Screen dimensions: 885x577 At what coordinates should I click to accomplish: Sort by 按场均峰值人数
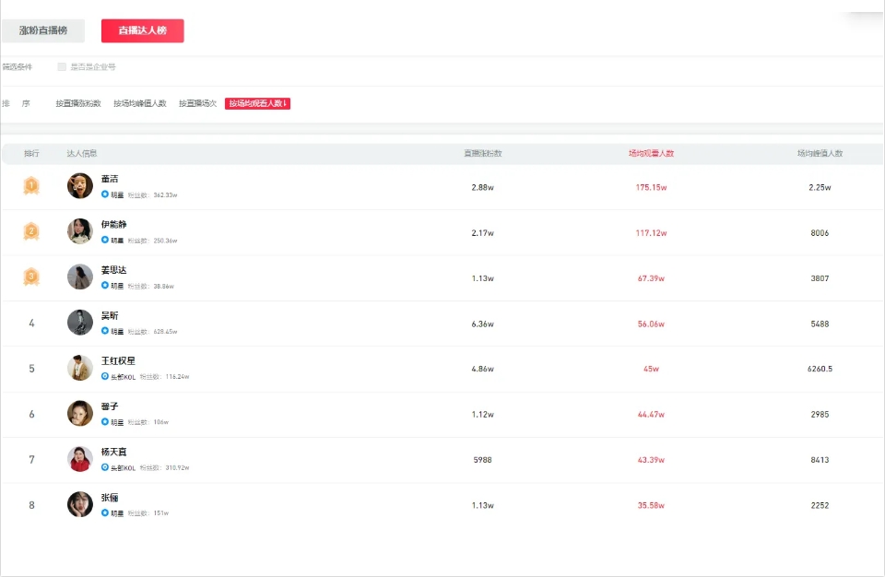tap(140, 104)
